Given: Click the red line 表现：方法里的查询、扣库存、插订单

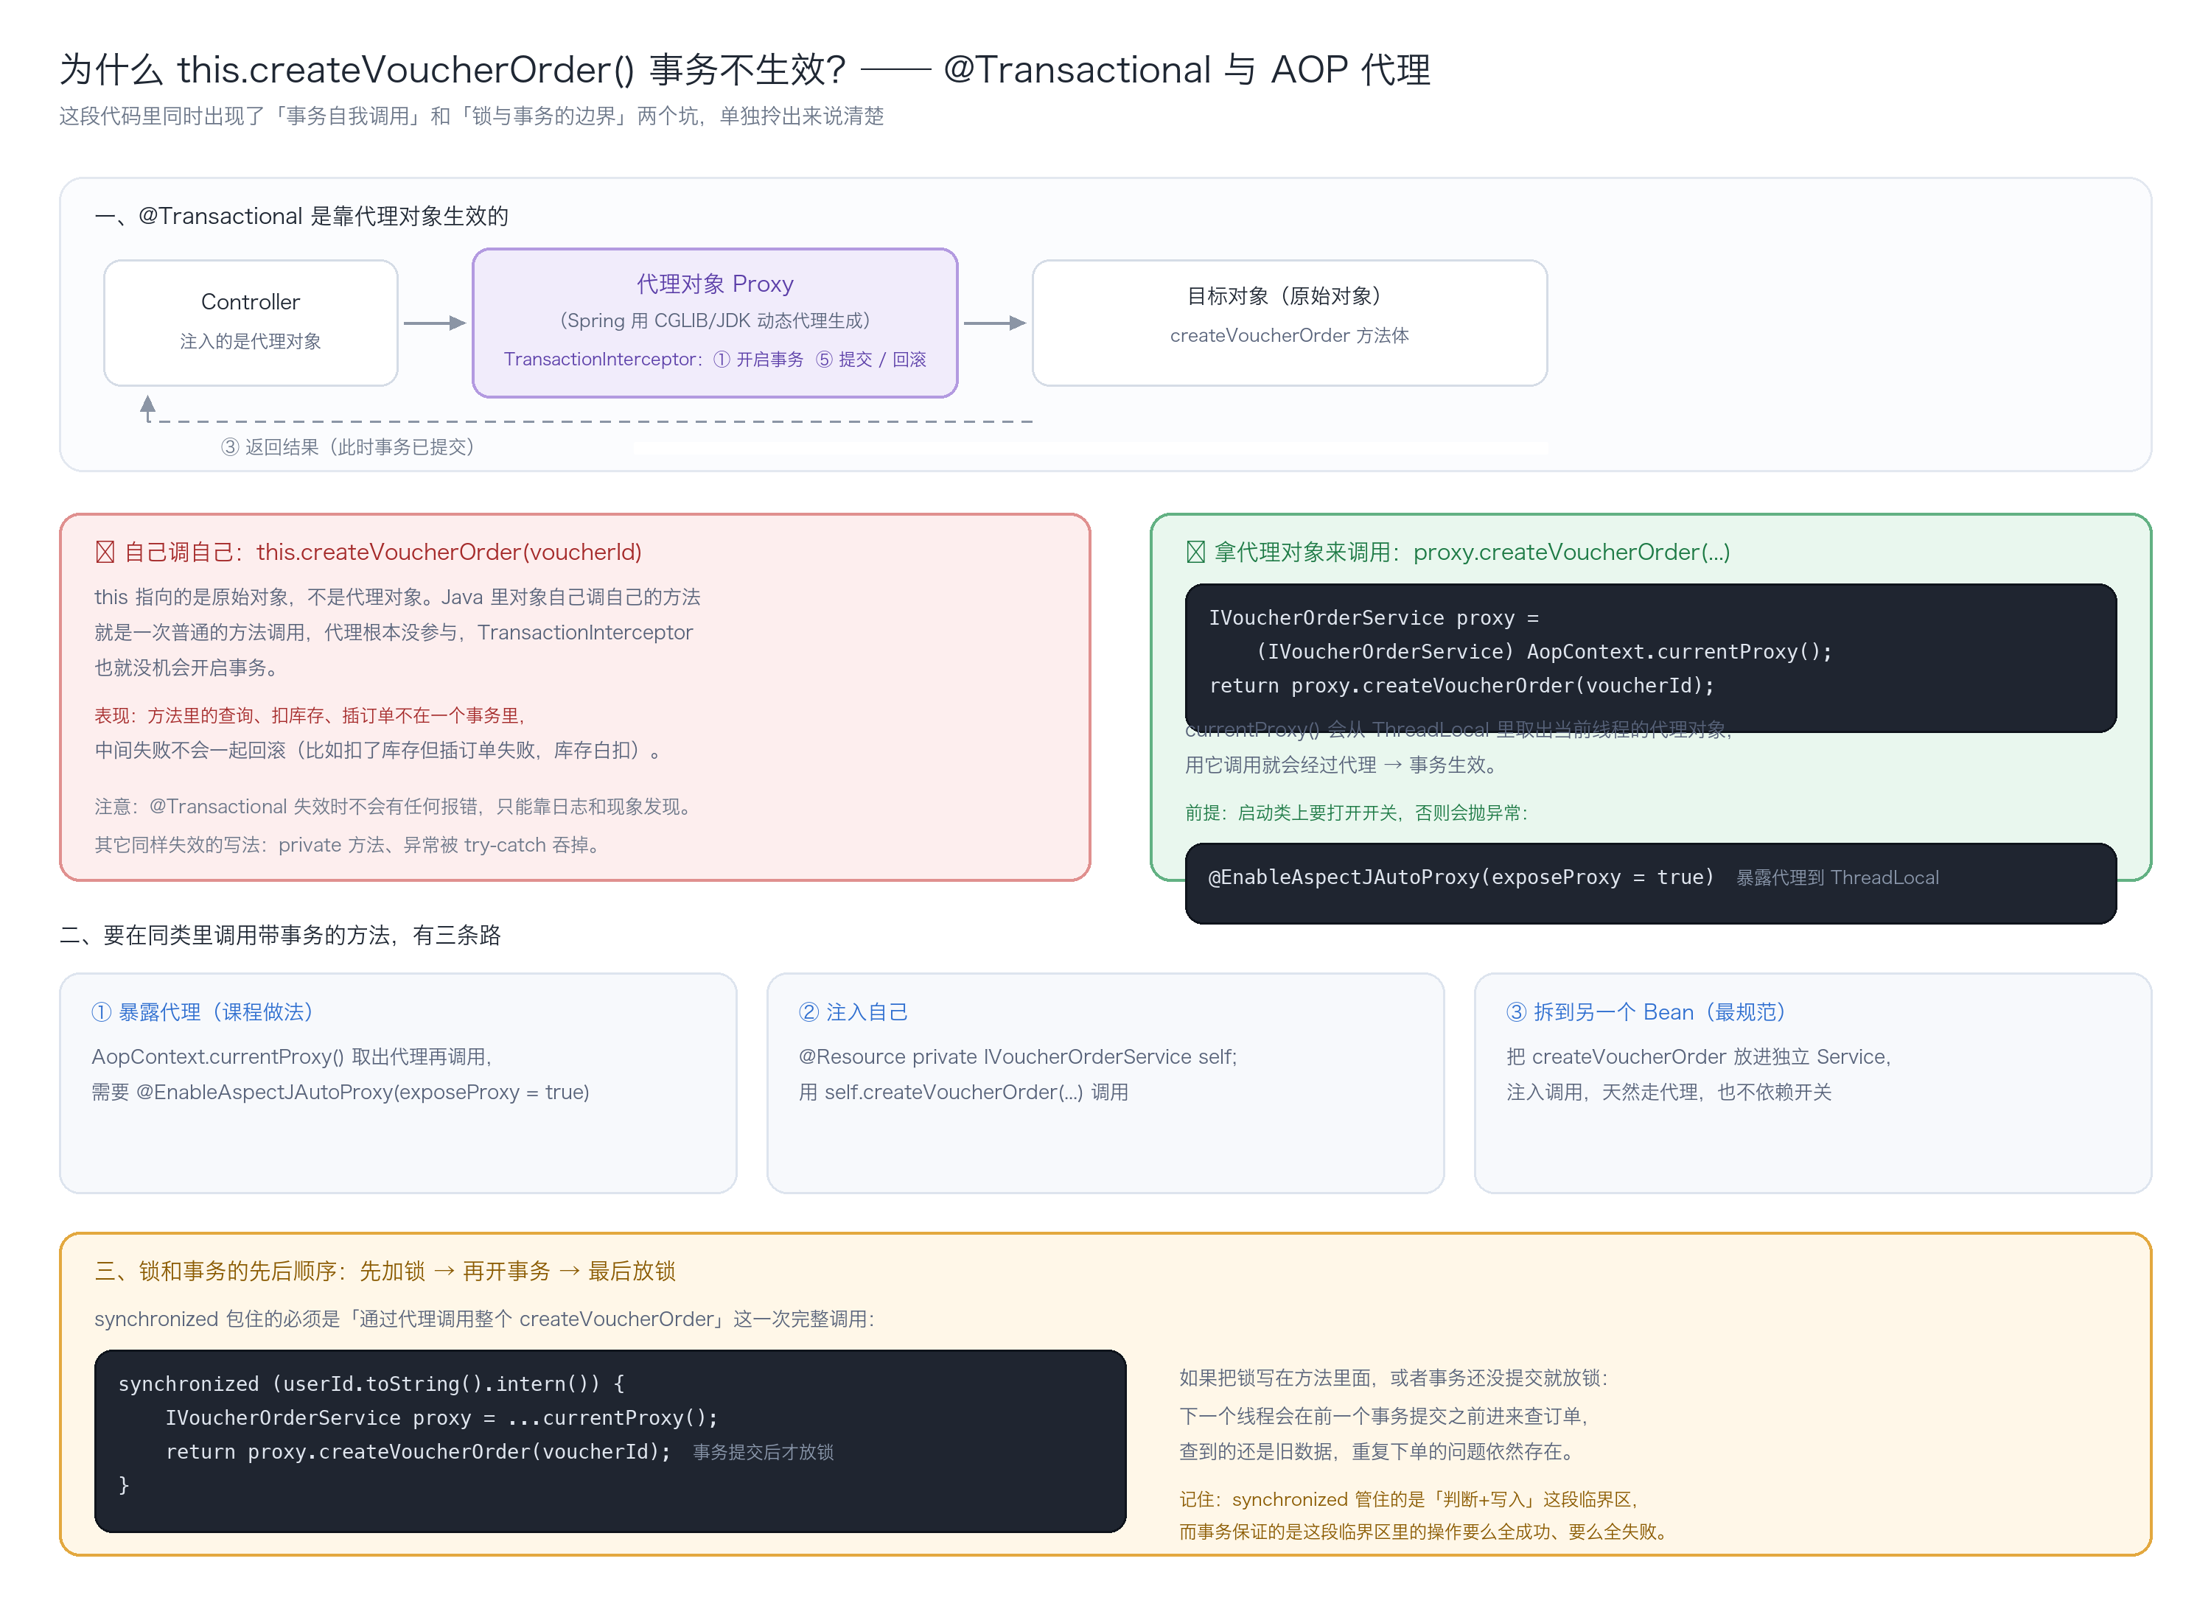Looking at the screenshot, I should pyautogui.click(x=311, y=715).
